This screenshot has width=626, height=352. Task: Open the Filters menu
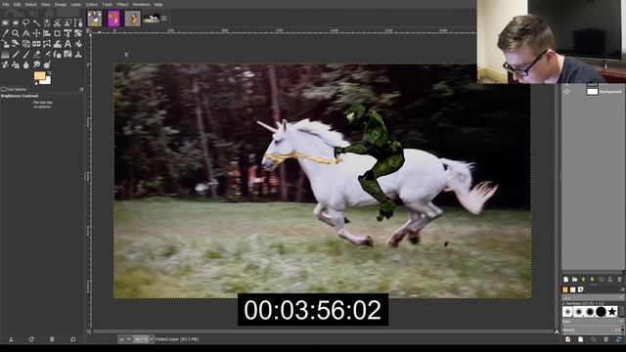(122, 4)
